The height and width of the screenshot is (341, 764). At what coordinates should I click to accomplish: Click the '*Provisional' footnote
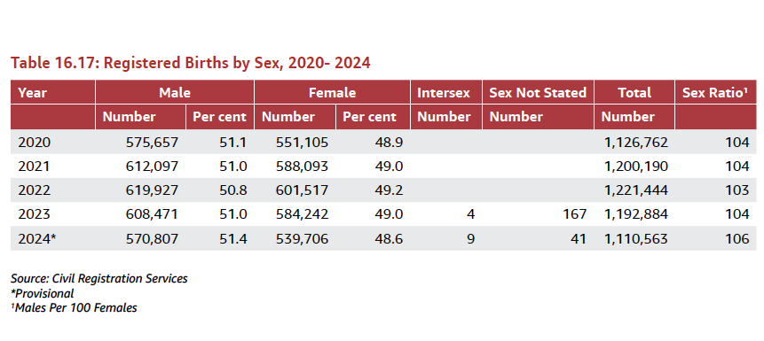[43, 293]
